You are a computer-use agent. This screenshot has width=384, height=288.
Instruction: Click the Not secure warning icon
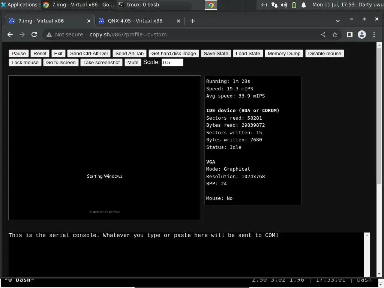tap(49, 34)
